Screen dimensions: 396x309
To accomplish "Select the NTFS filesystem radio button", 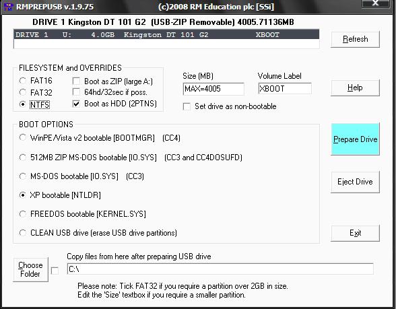I will (23, 104).
